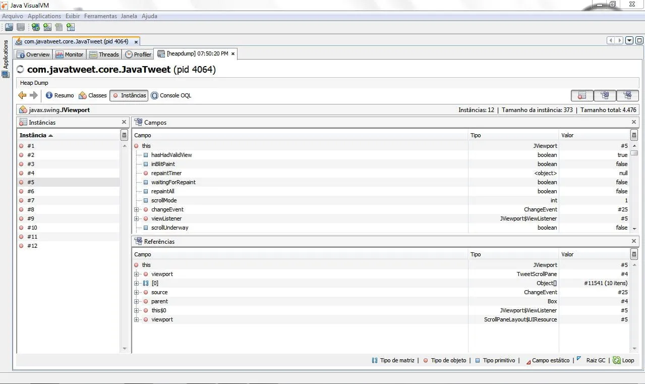The width and height of the screenshot is (645, 384).
Task: Open the Ajuda menu
Action: [x=149, y=16]
